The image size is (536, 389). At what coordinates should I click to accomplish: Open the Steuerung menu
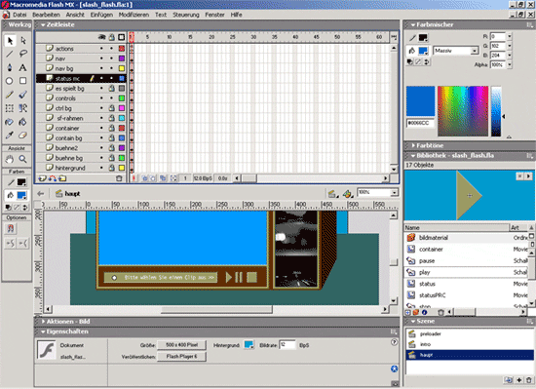pyautogui.click(x=185, y=15)
